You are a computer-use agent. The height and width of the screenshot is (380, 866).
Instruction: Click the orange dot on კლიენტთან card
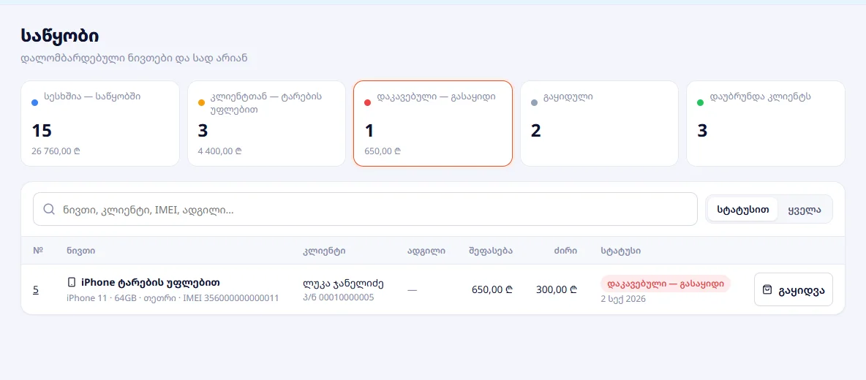[x=201, y=102]
